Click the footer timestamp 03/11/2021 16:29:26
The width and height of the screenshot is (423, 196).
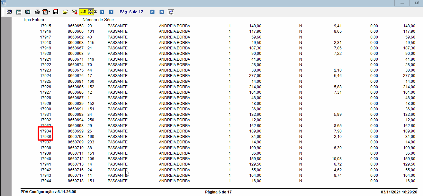399,192
